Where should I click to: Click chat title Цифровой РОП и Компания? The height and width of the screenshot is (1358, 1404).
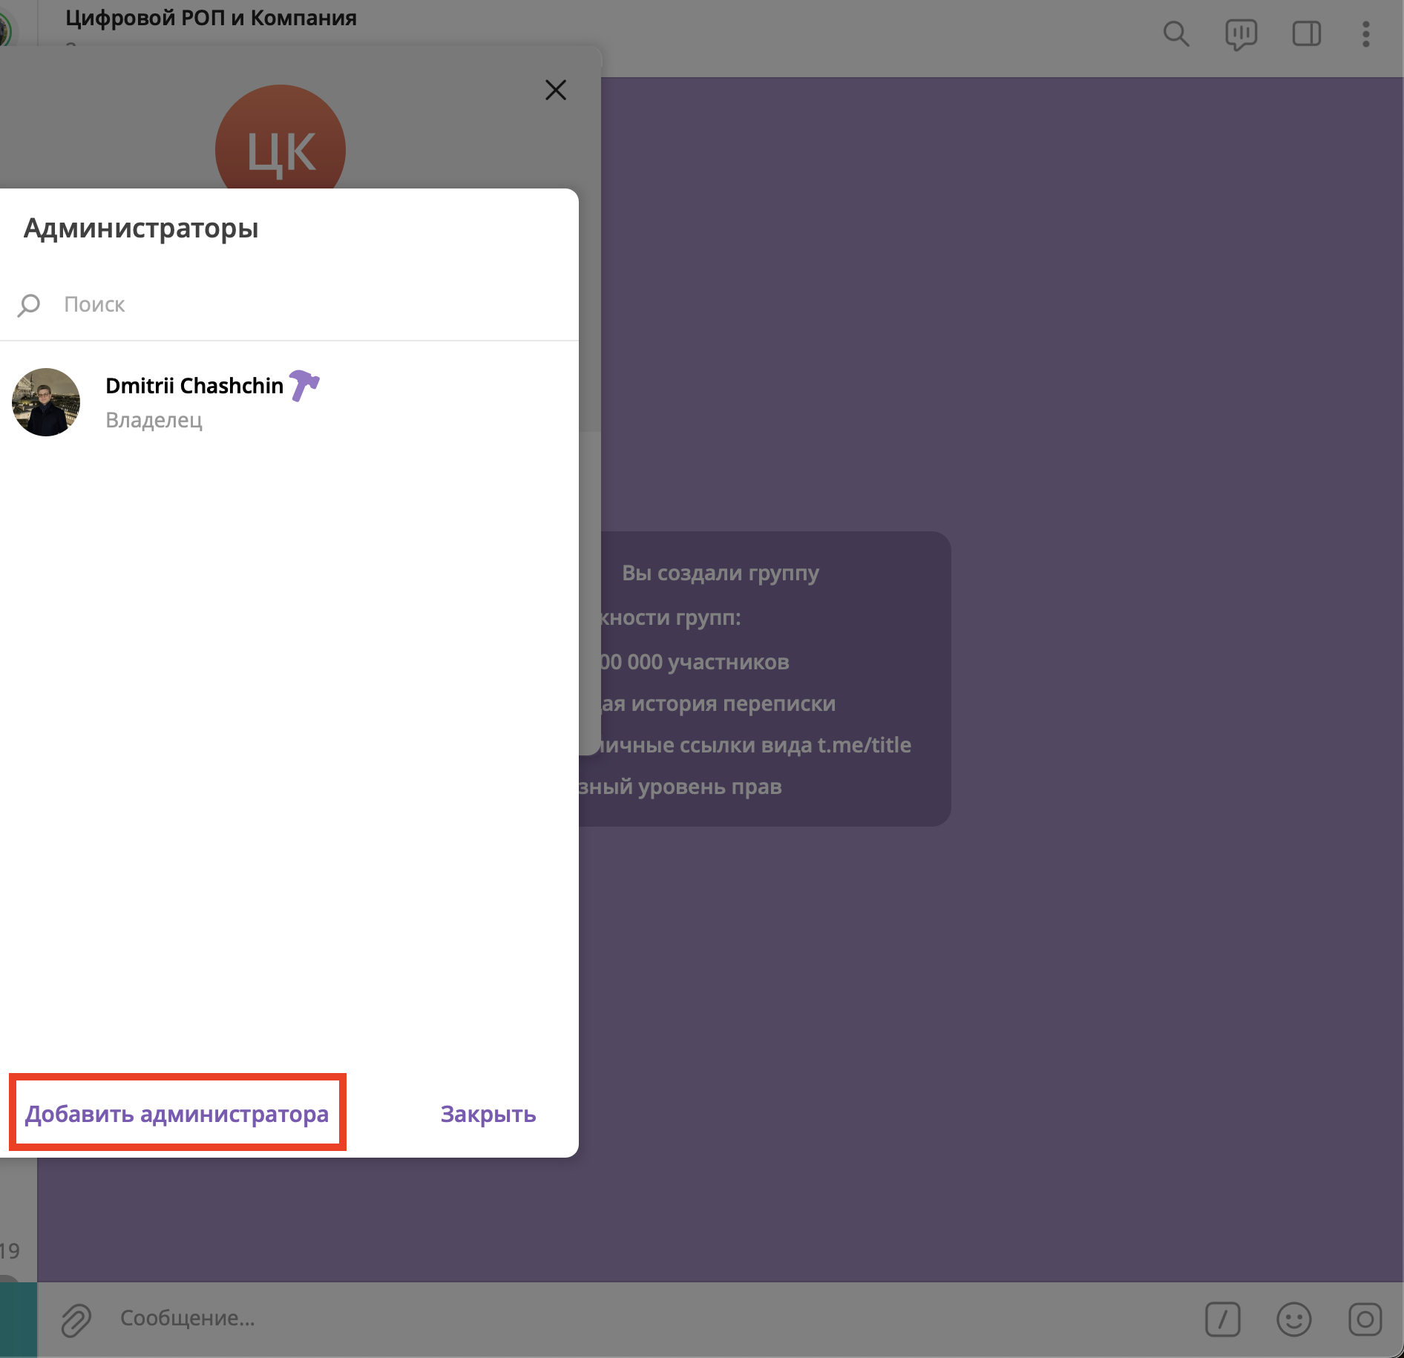tap(211, 18)
